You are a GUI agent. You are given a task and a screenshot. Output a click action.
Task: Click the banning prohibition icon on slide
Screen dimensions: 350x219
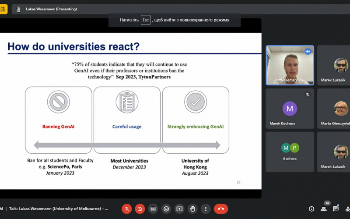[59, 102]
